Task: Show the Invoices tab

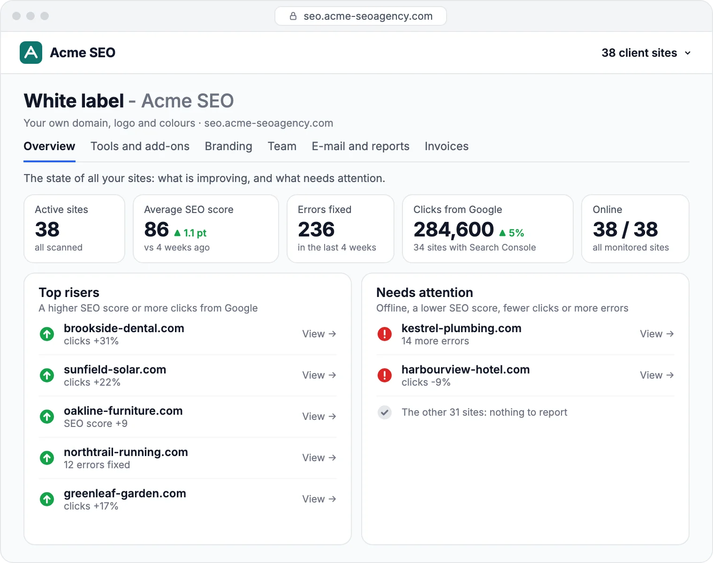Action: tap(447, 146)
